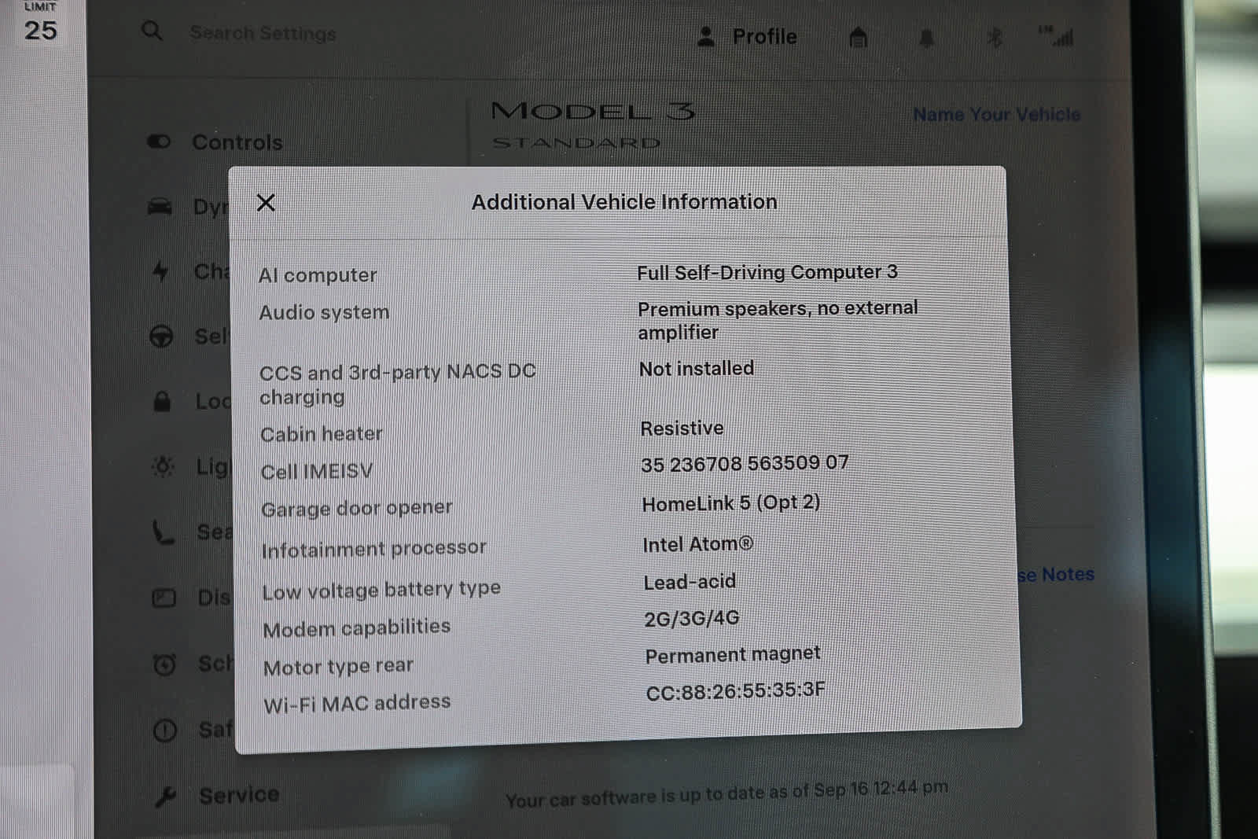Tap the padlock Locks icon
Image resolution: width=1258 pixels, height=839 pixels.
(162, 401)
